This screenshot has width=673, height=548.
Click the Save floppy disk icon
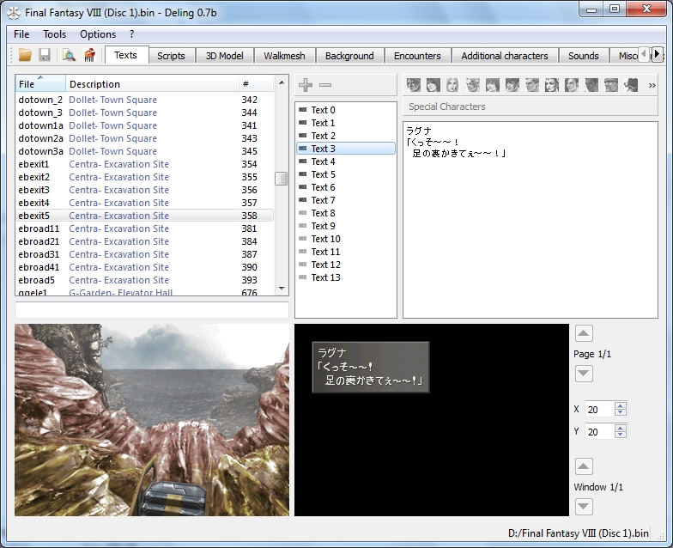click(45, 55)
